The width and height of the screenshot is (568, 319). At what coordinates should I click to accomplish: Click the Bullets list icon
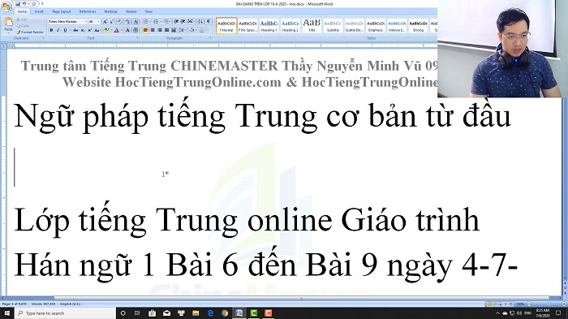click(x=146, y=22)
